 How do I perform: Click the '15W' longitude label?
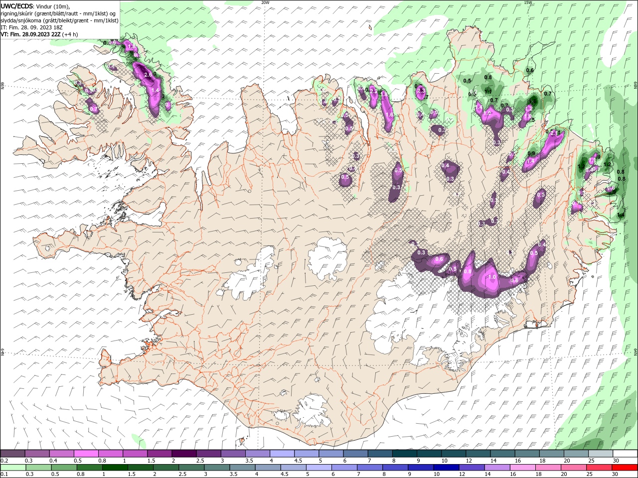pyautogui.click(x=528, y=2)
